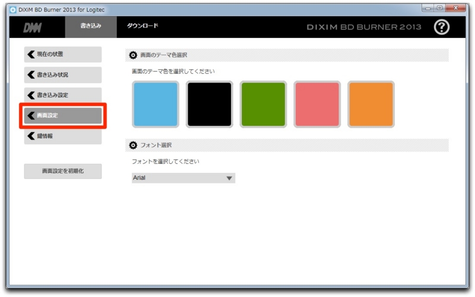Close the DiXiM BD Burner window
475x297 pixels.
pos(455,8)
